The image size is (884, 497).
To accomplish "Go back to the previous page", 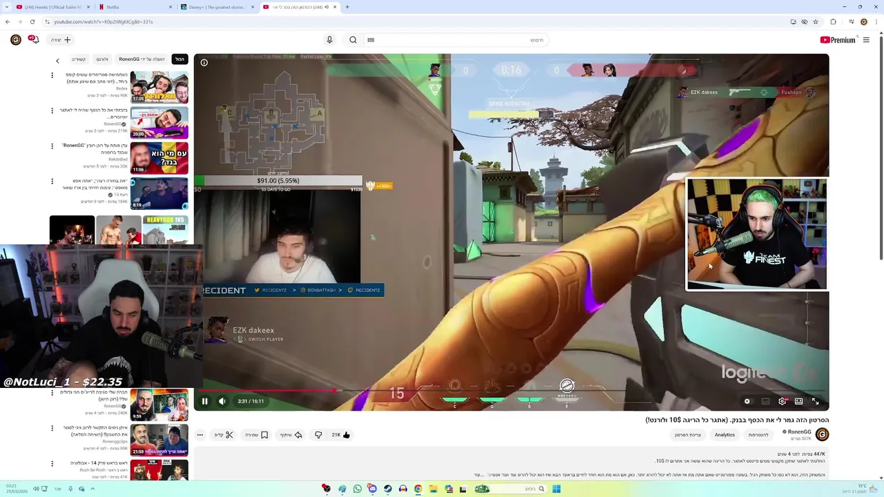I will click(x=8, y=21).
